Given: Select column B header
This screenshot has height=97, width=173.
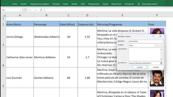Looking at the screenshot, I should click(46, 15).
